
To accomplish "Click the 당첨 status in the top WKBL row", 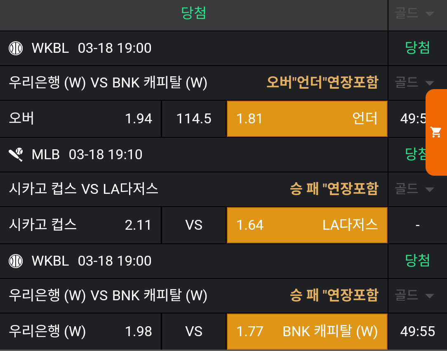I will (417, 48).
